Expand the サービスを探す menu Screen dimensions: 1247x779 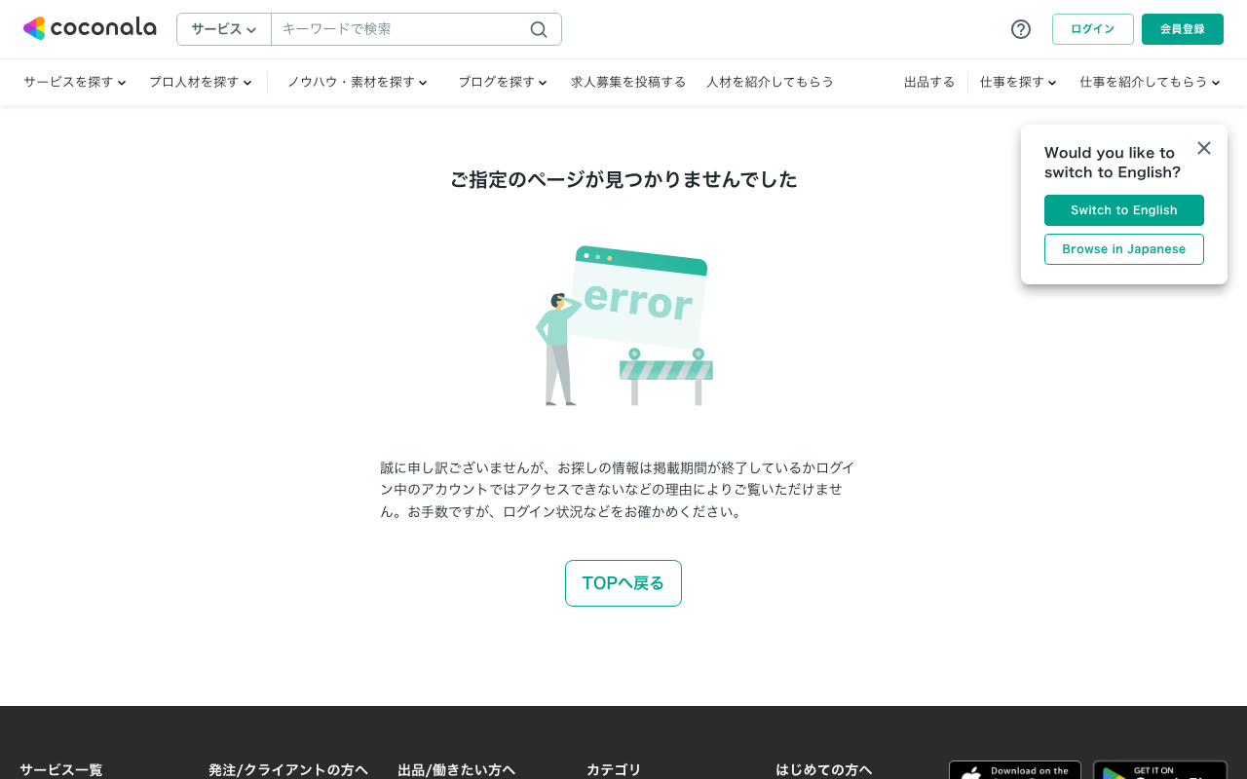[75, 82]
